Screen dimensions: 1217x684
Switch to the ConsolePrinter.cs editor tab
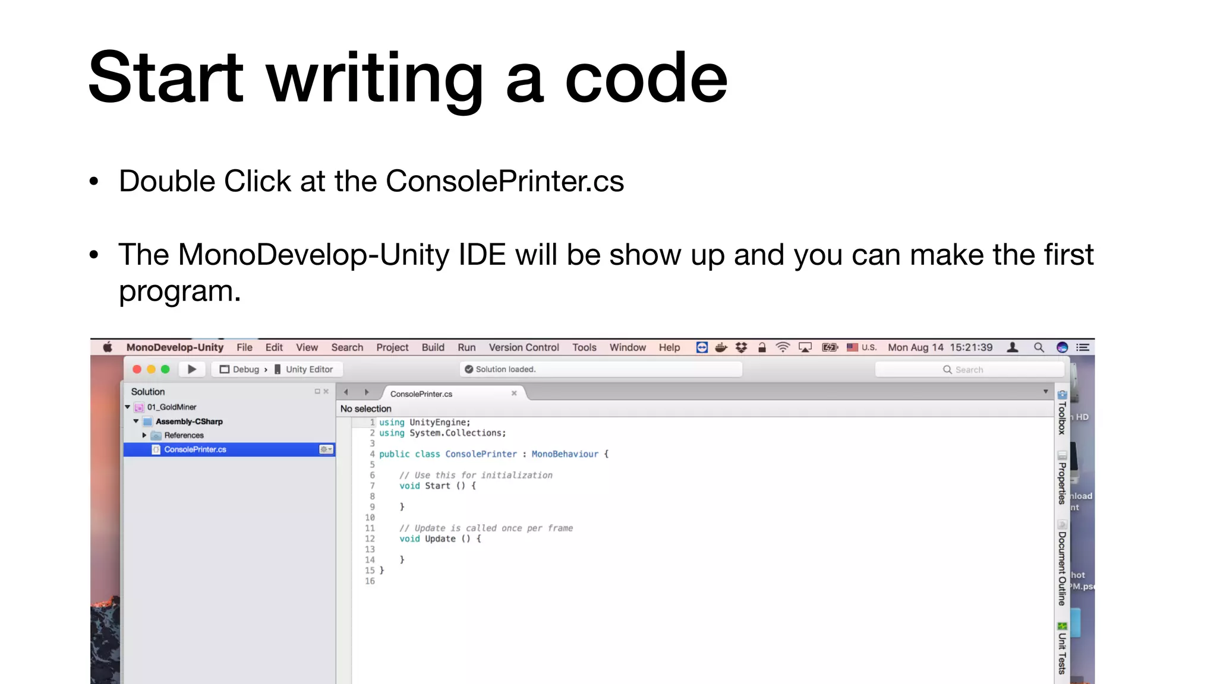coord(421,394)
